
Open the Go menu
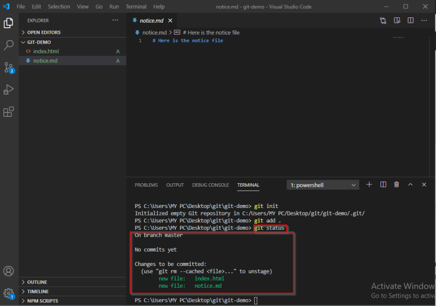point(99,6)
